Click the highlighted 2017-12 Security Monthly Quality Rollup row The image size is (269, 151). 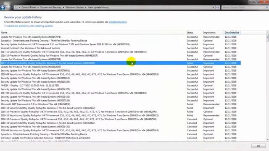[121, 63]
